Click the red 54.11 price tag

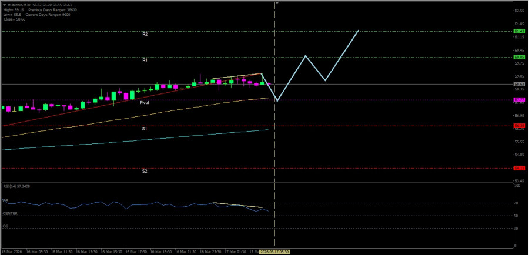click(519, 168)
